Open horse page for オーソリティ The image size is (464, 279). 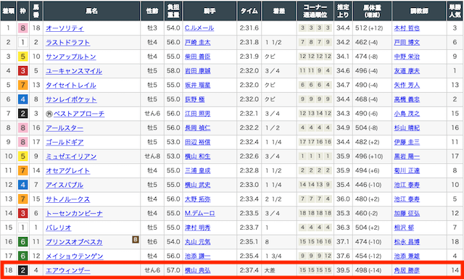coord(65,28)
